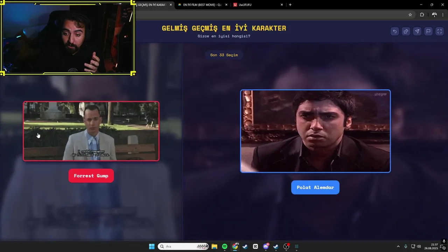This screenshot has width=448, height=252.
Task: Open the Chrome extensions puzzle icon
Action: [422, 15]
